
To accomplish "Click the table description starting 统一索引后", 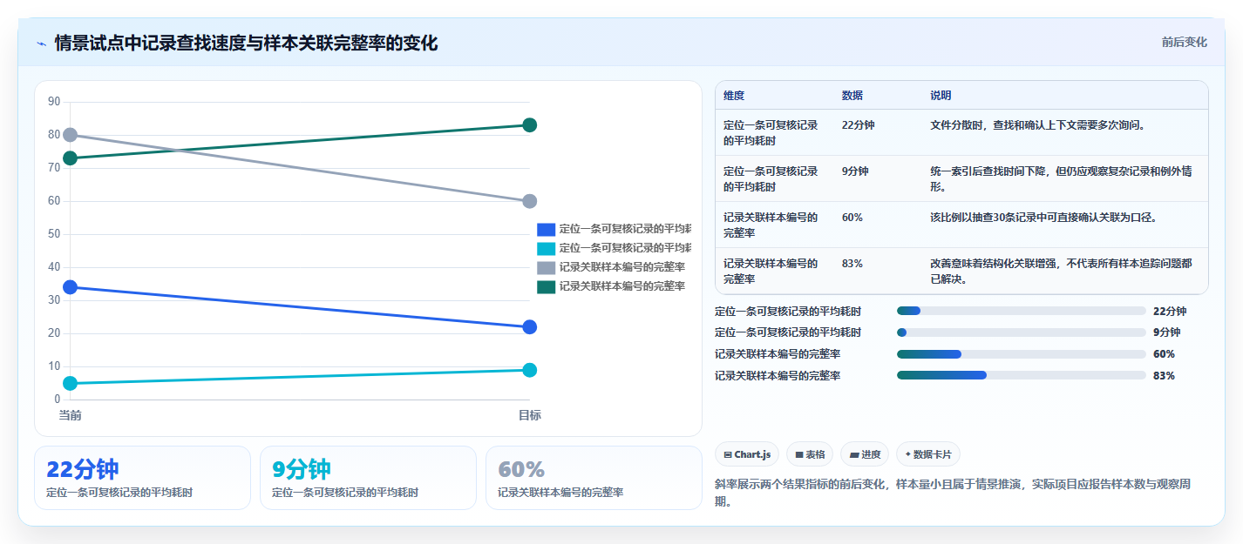I will pos(1062,179).
